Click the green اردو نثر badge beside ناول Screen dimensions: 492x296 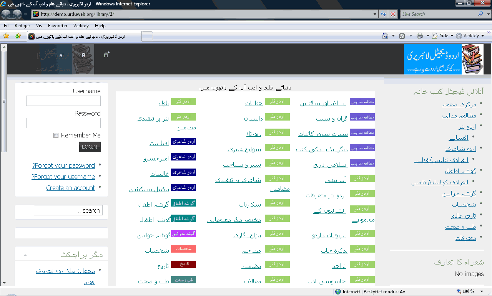point(183,101)
